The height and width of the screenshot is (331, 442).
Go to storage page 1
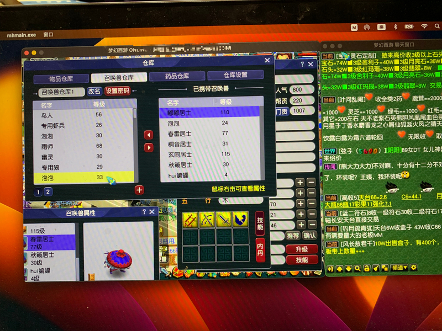pyautogui.click(x=38, y=192)
